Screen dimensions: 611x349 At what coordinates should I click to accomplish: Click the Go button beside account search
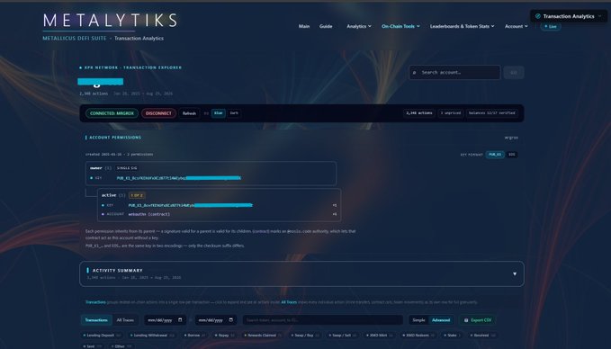514,73
